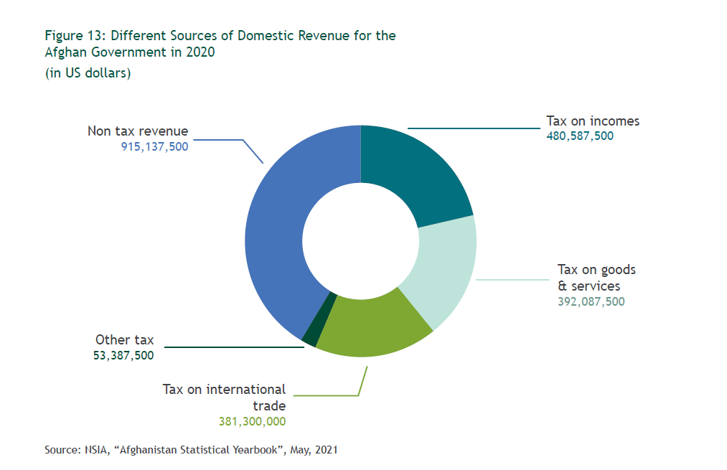Click the 'Tax on incomes' label
Image resolution: width=727 pixels, height=470 pixels.
(593, 121)
